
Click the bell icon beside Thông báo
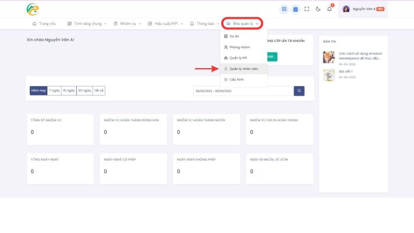[x=192, y=23]
